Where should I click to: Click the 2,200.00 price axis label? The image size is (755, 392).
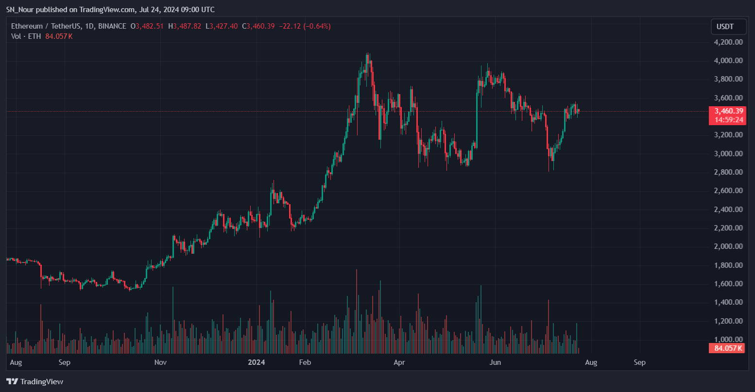[728, 228]
